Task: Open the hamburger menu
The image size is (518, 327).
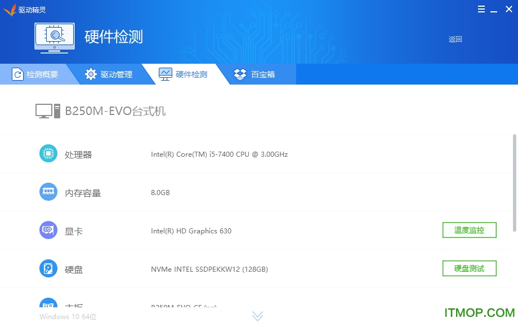Action: (x=480, y=9)
